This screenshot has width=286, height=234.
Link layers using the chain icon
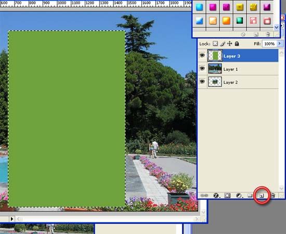pos(204,195)
